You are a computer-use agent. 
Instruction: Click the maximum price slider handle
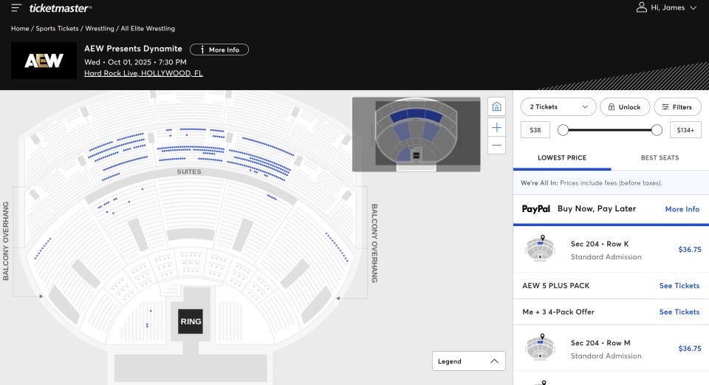click(x=657, y=130)
